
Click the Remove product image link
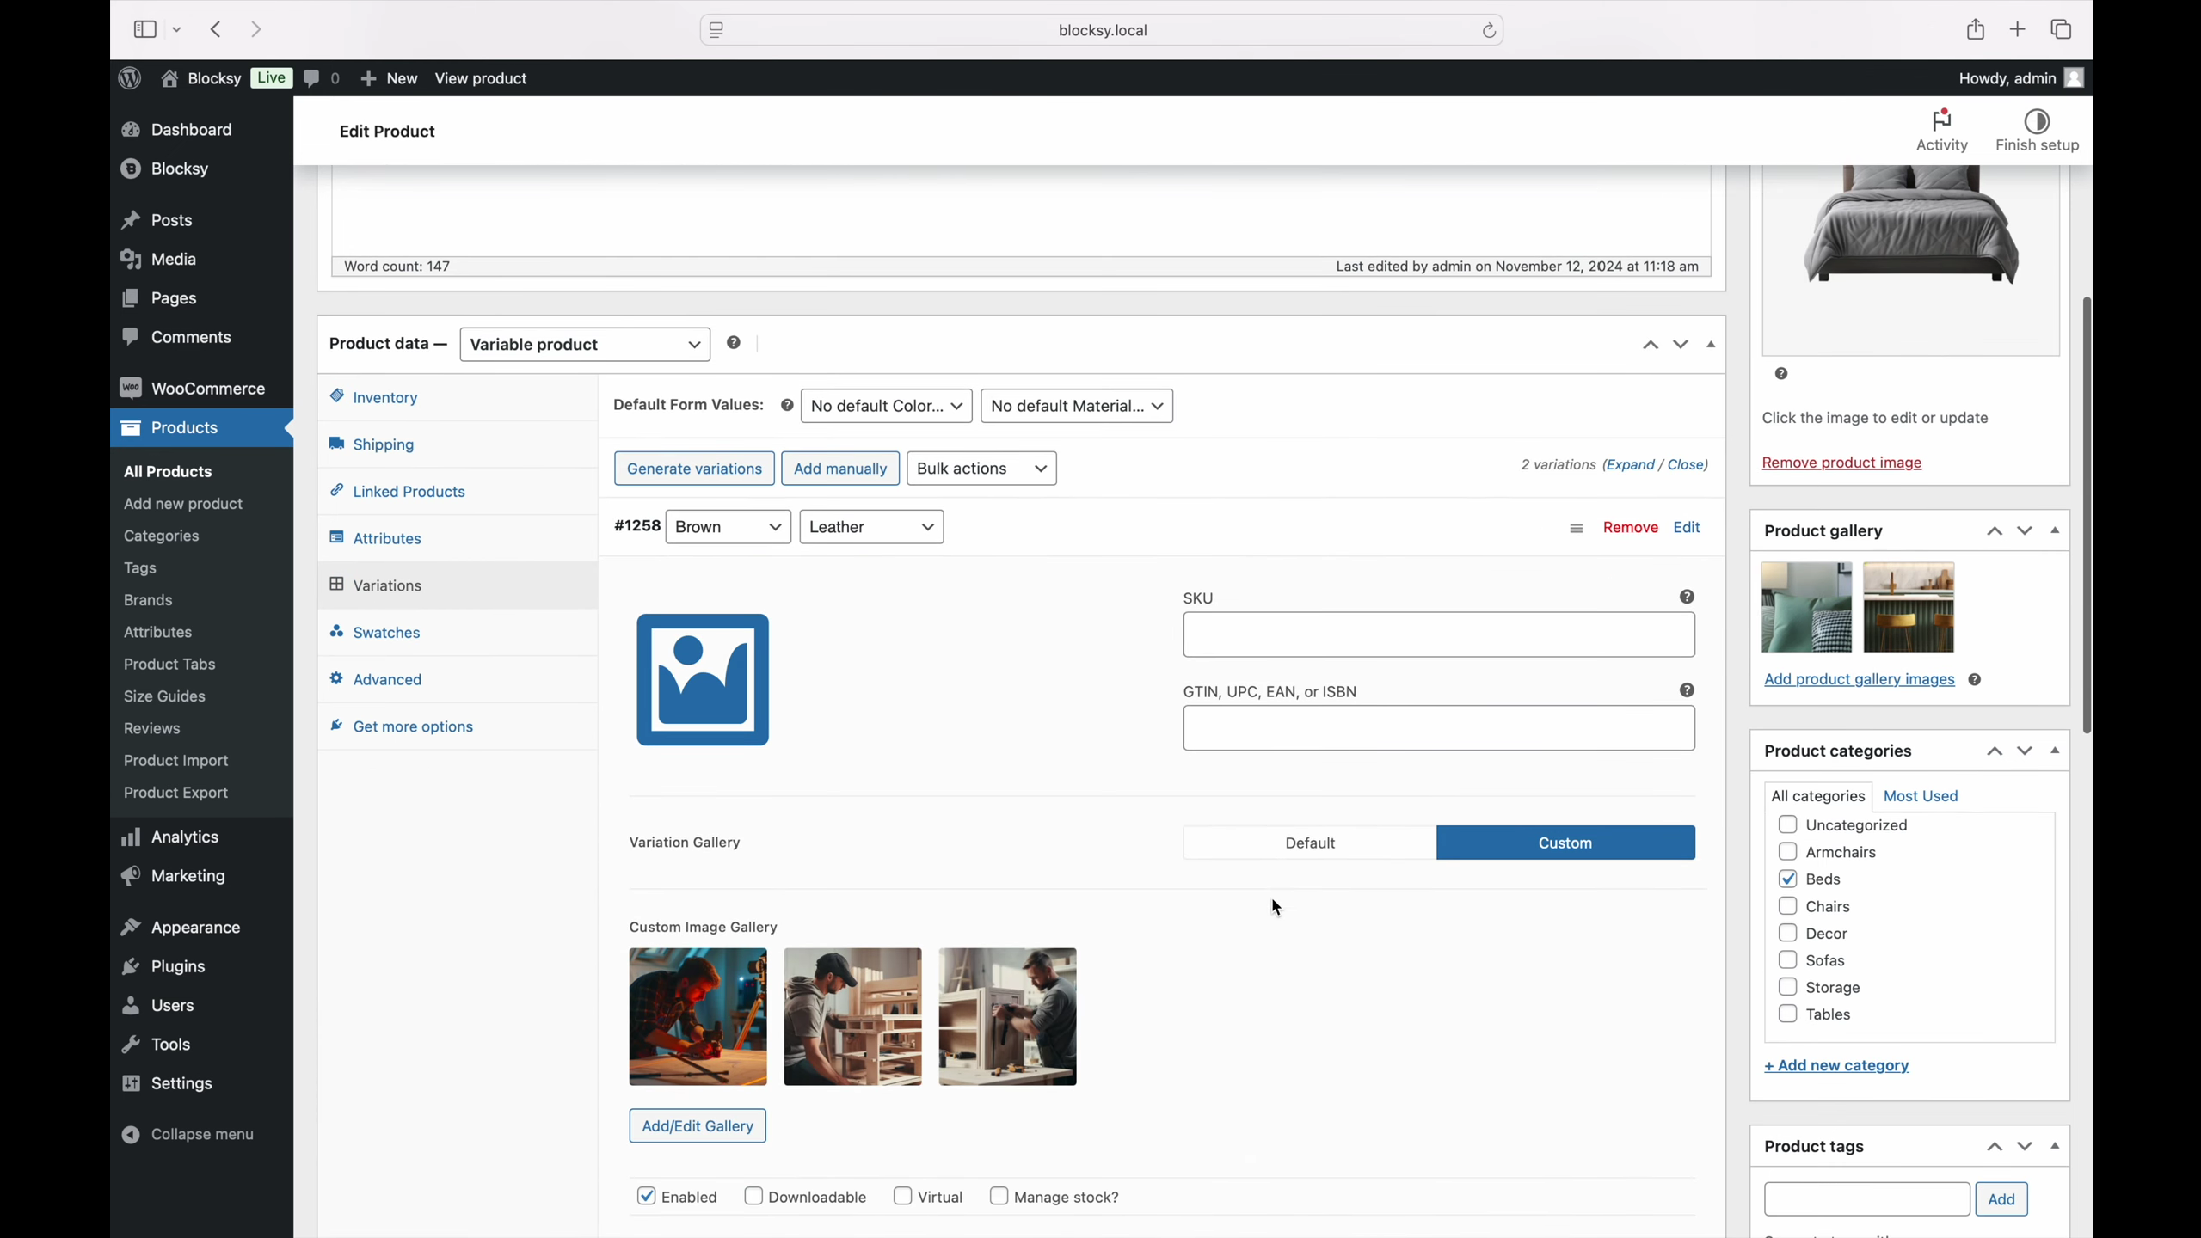tap(1841, 463)
